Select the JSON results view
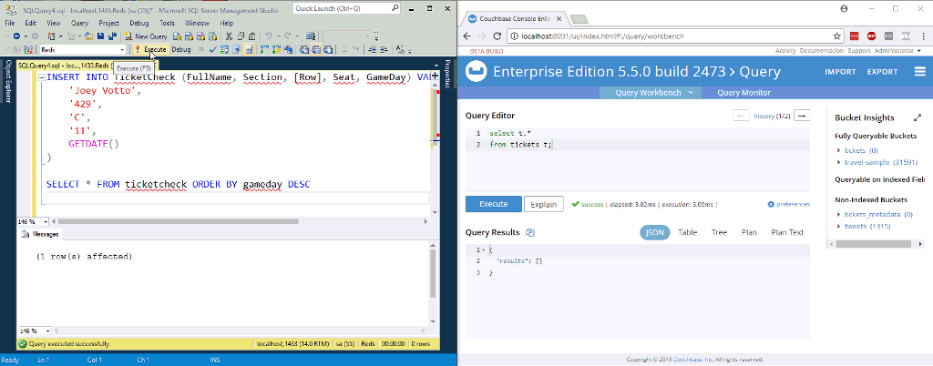 [x=654, y=232]
